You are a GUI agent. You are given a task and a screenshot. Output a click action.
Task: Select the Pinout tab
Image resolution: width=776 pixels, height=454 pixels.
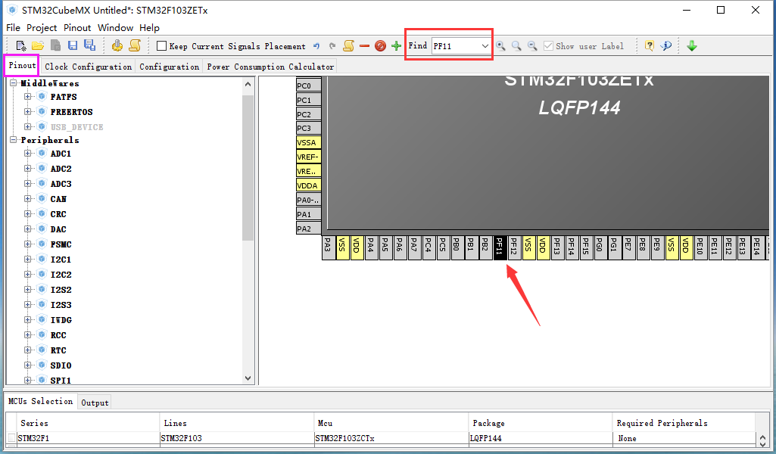tap(22, 65)
